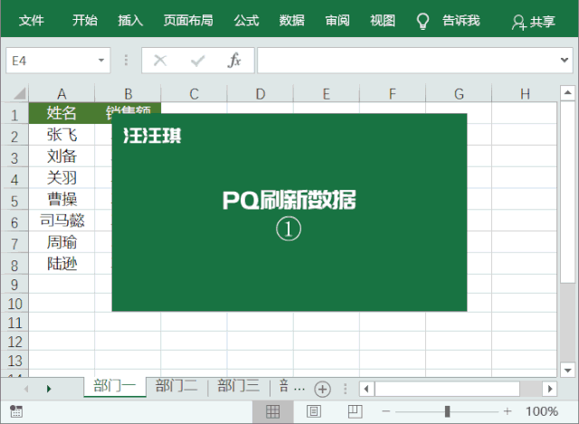Select row 9 header
Screen dimensions: 579x424
click(x=14, y=285)
